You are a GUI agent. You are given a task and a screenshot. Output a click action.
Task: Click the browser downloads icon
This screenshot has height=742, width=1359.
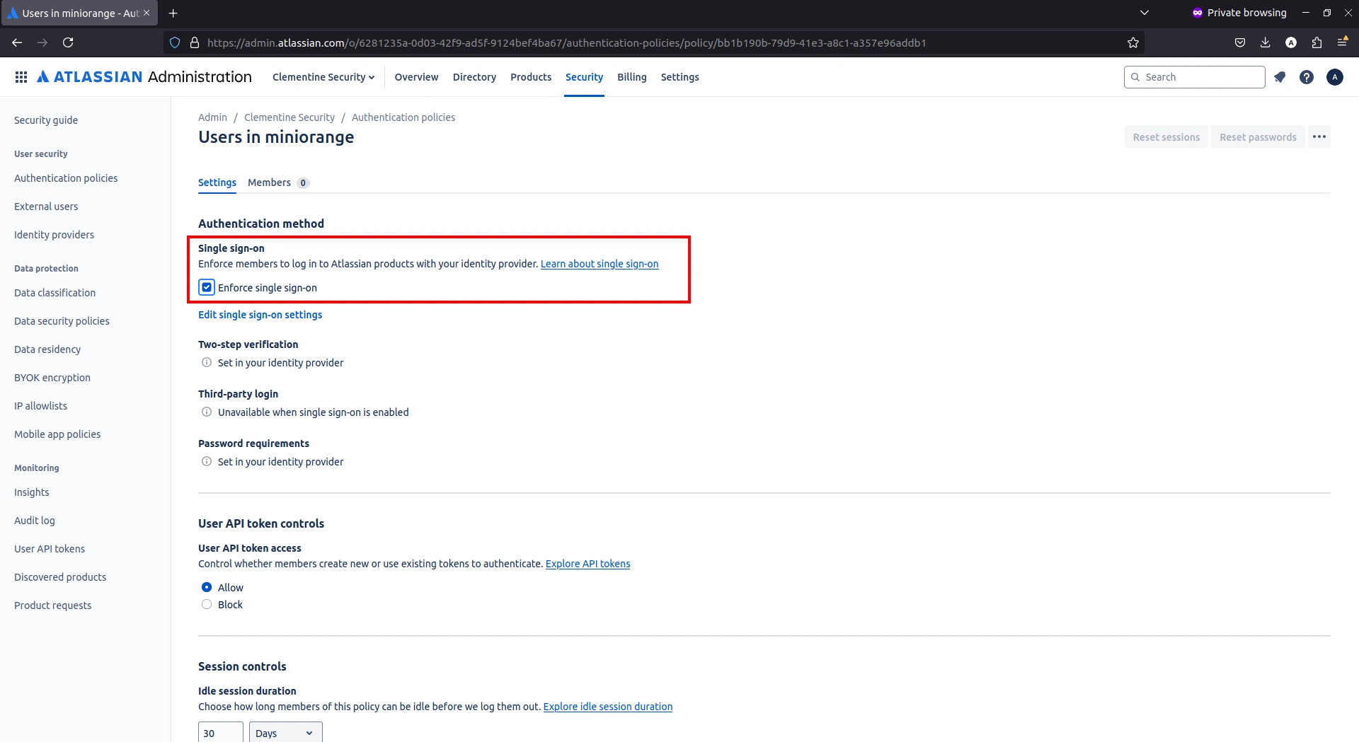pos(1265,42)
